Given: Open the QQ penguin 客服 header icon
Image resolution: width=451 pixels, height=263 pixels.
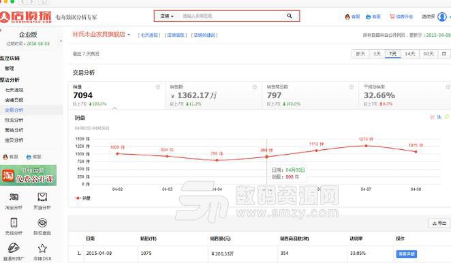Looking at the screenshot, I should 347,16.
